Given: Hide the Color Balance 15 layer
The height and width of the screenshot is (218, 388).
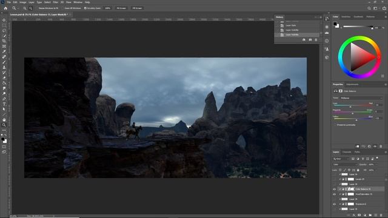Looking at the screenshot, I should click(334, 189).
